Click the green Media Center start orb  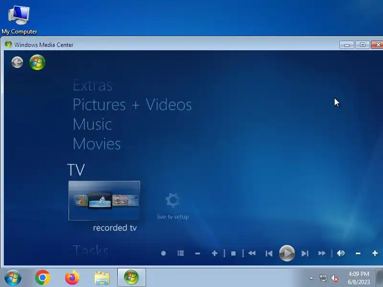pyautogui.click(x=37, y=62)
